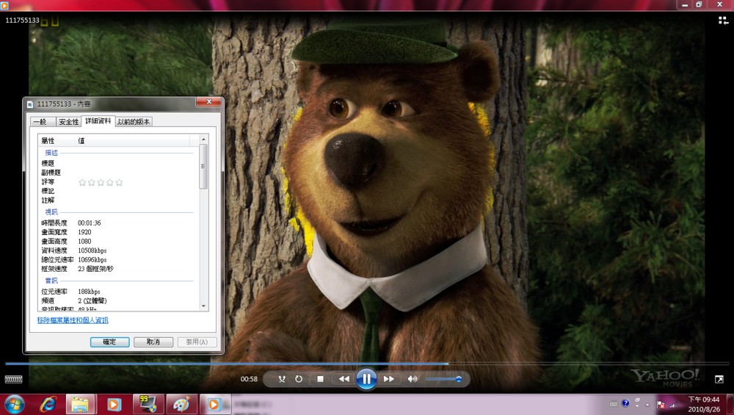734x415 pixels.
Task: Click the playlist button at bottom left
Action: (x=13, y=379)
